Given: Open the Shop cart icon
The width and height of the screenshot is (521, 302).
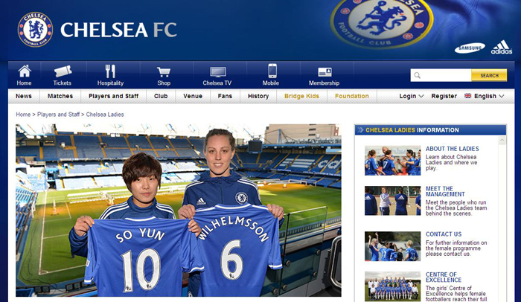Looking at the screenshot, I should click(x=164, y=71).
